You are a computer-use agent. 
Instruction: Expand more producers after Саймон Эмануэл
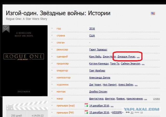143,64
